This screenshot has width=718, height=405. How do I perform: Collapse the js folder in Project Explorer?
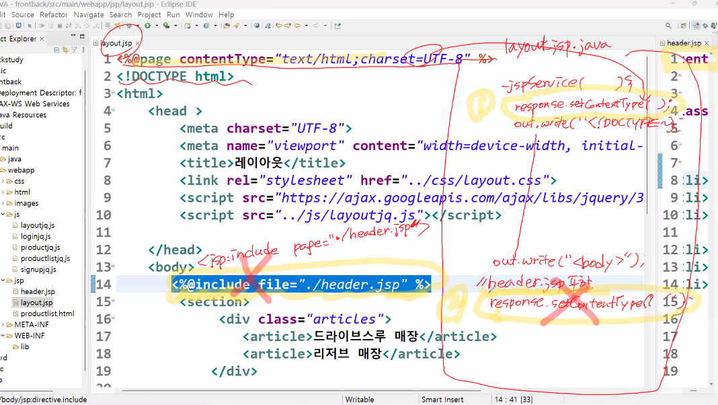[3, 215]
